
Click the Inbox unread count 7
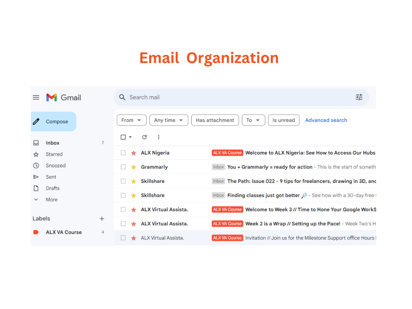[103, 143]
